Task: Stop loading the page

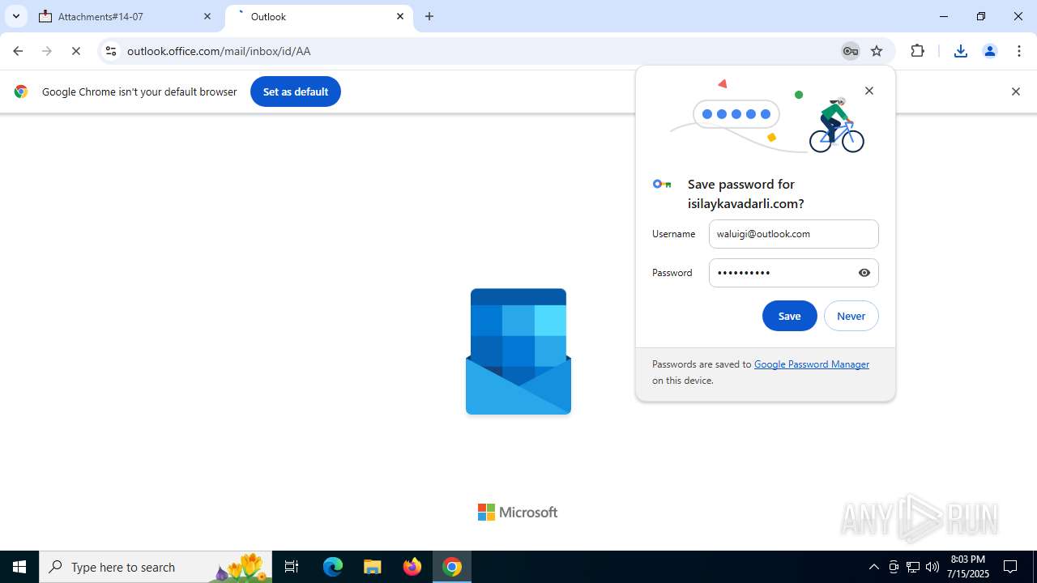Action: [x=76, y=51]
